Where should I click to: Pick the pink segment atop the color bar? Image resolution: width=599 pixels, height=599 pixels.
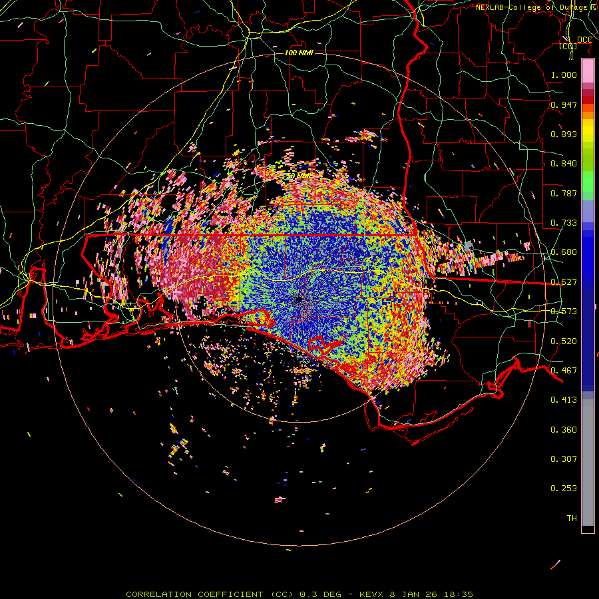[x=588, y=71]
